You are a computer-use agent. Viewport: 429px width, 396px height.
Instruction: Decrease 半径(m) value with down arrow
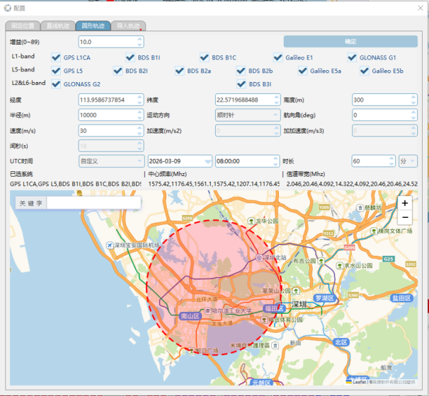pos(139,118)
